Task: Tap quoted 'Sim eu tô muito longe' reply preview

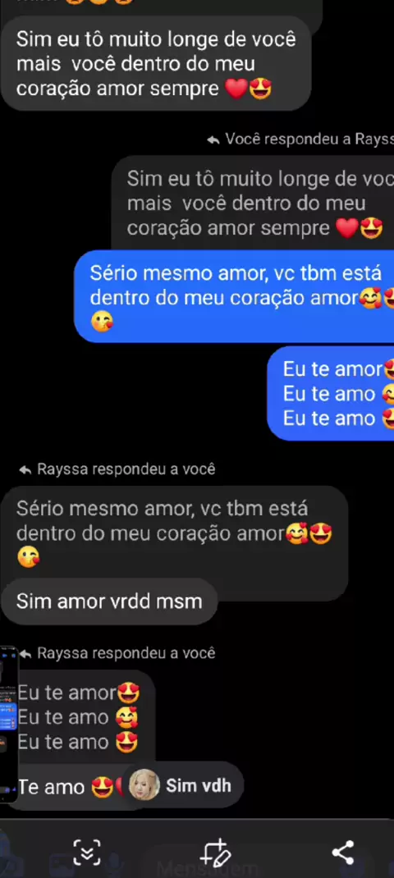Action: tap(253, 203)
